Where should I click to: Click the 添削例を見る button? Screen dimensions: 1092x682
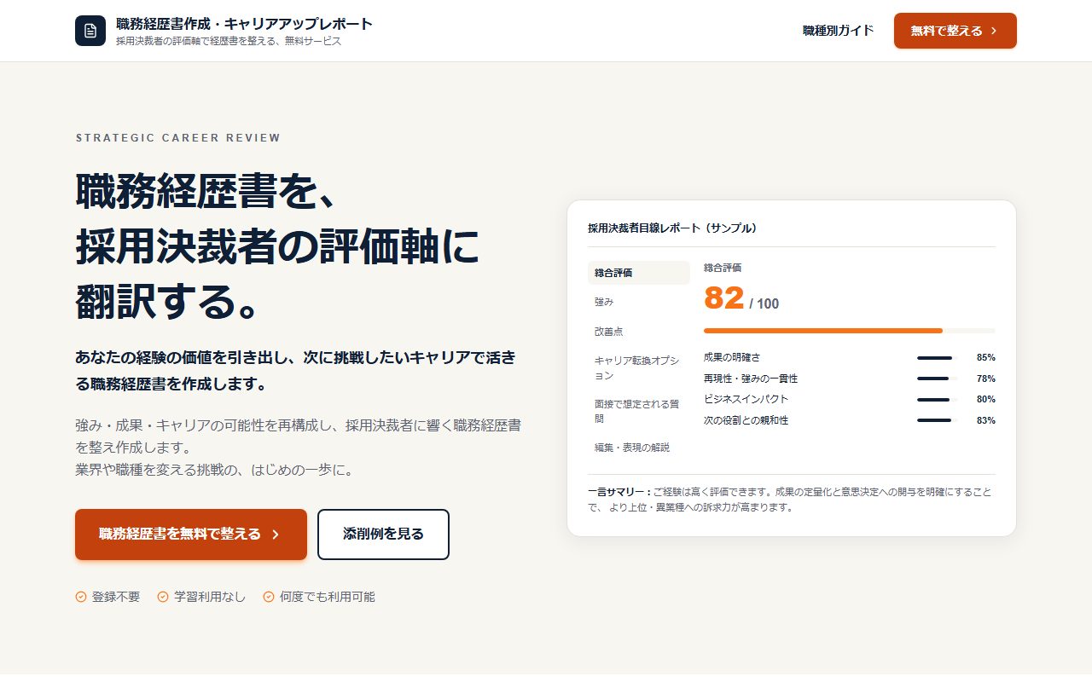click(x=383, y=535)
